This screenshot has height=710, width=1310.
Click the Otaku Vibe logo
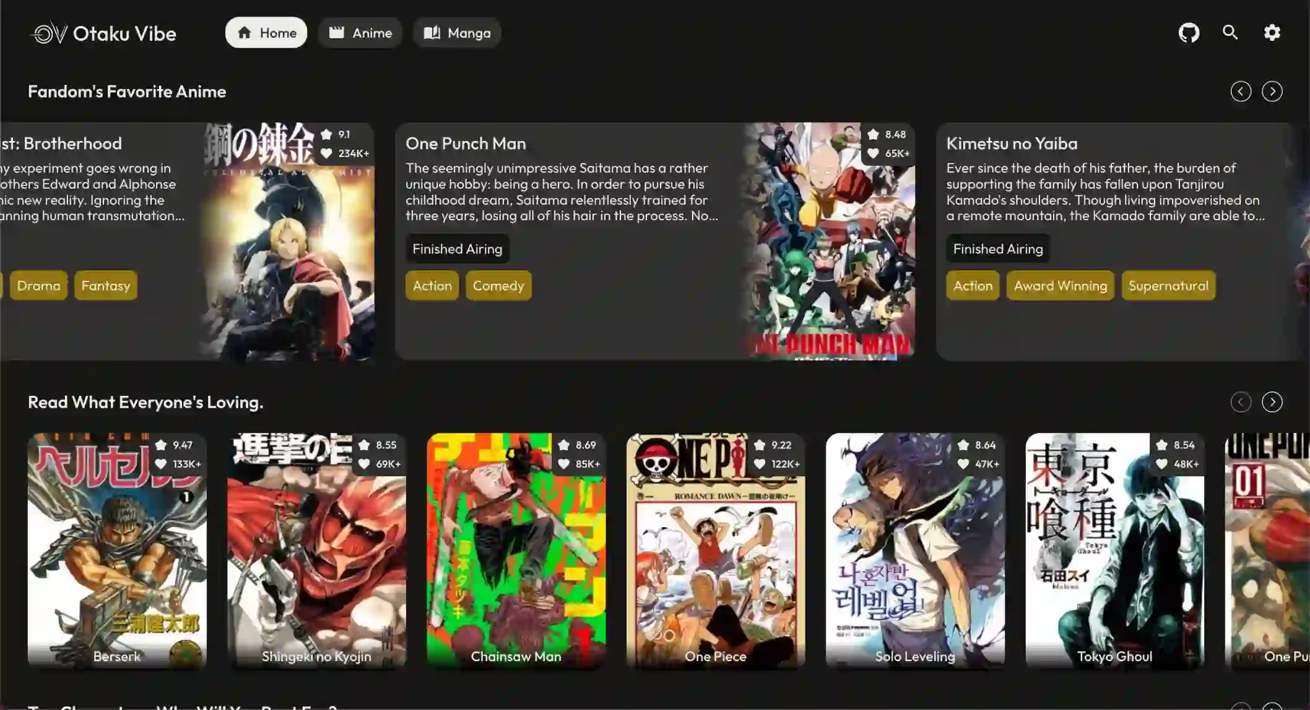(x=103, y=33)
